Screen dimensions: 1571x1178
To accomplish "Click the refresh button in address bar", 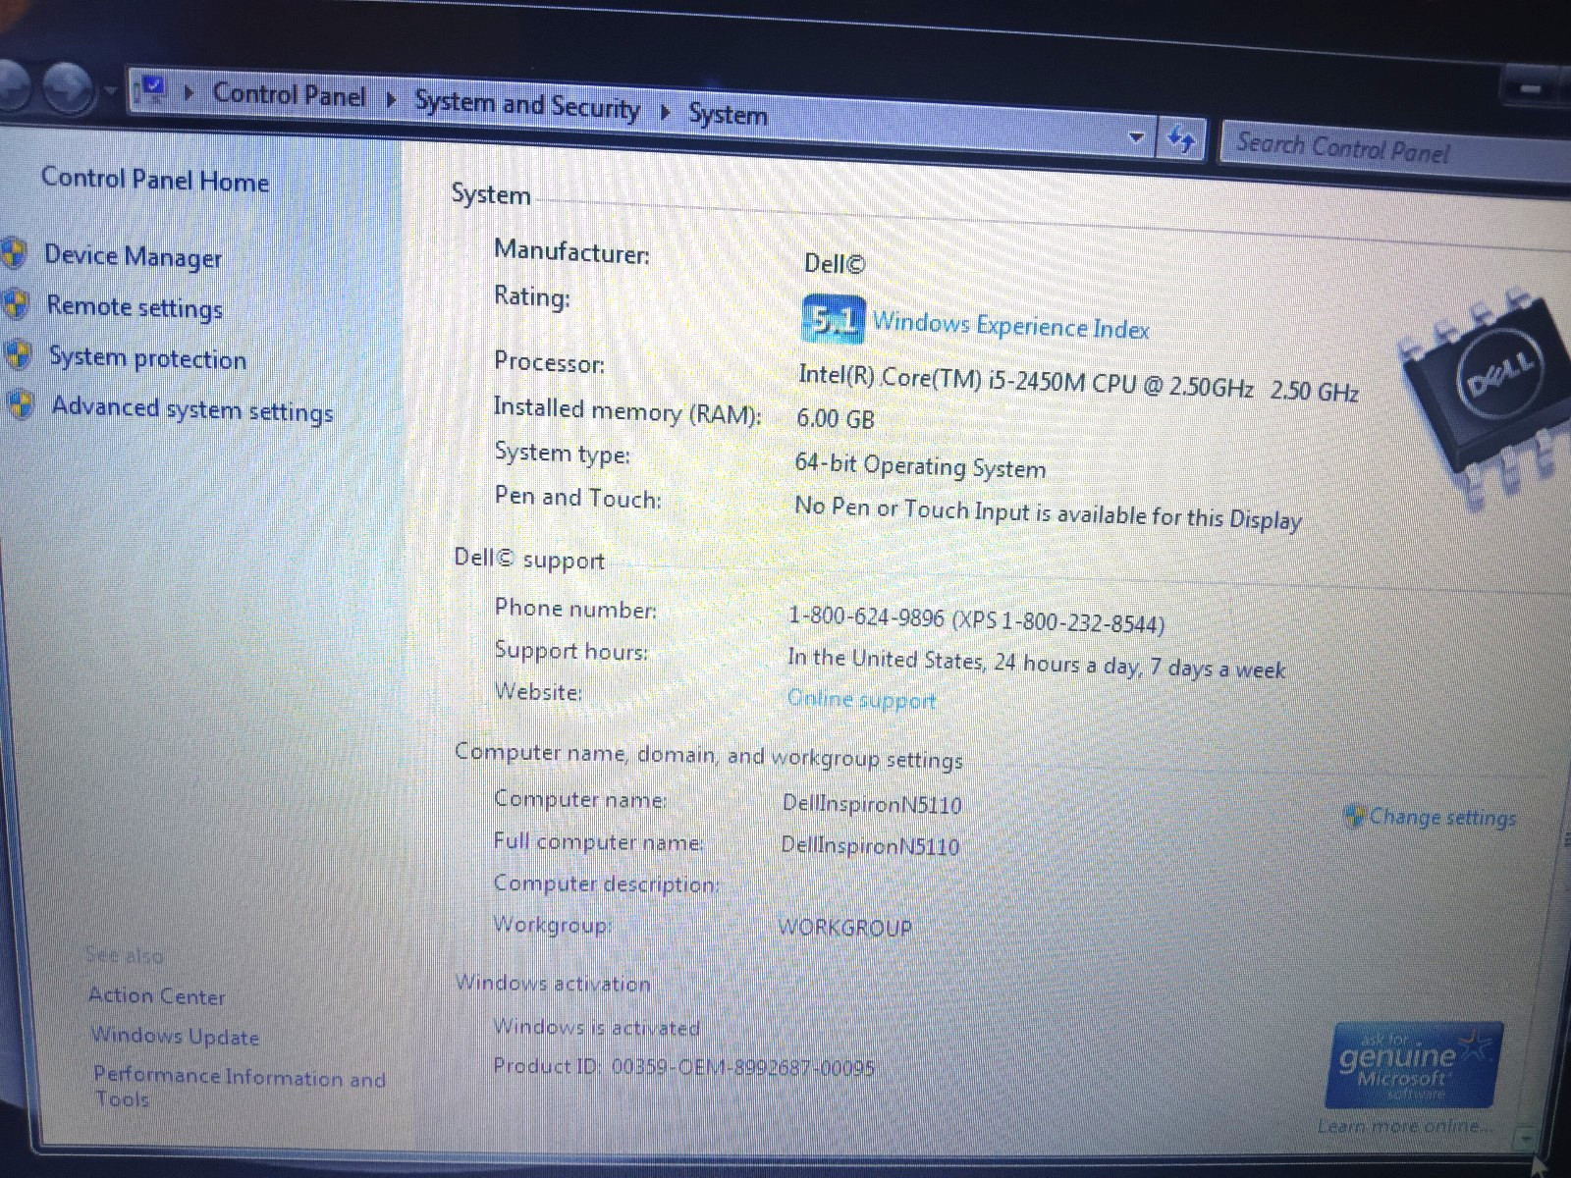I will tap(1181, 140).
